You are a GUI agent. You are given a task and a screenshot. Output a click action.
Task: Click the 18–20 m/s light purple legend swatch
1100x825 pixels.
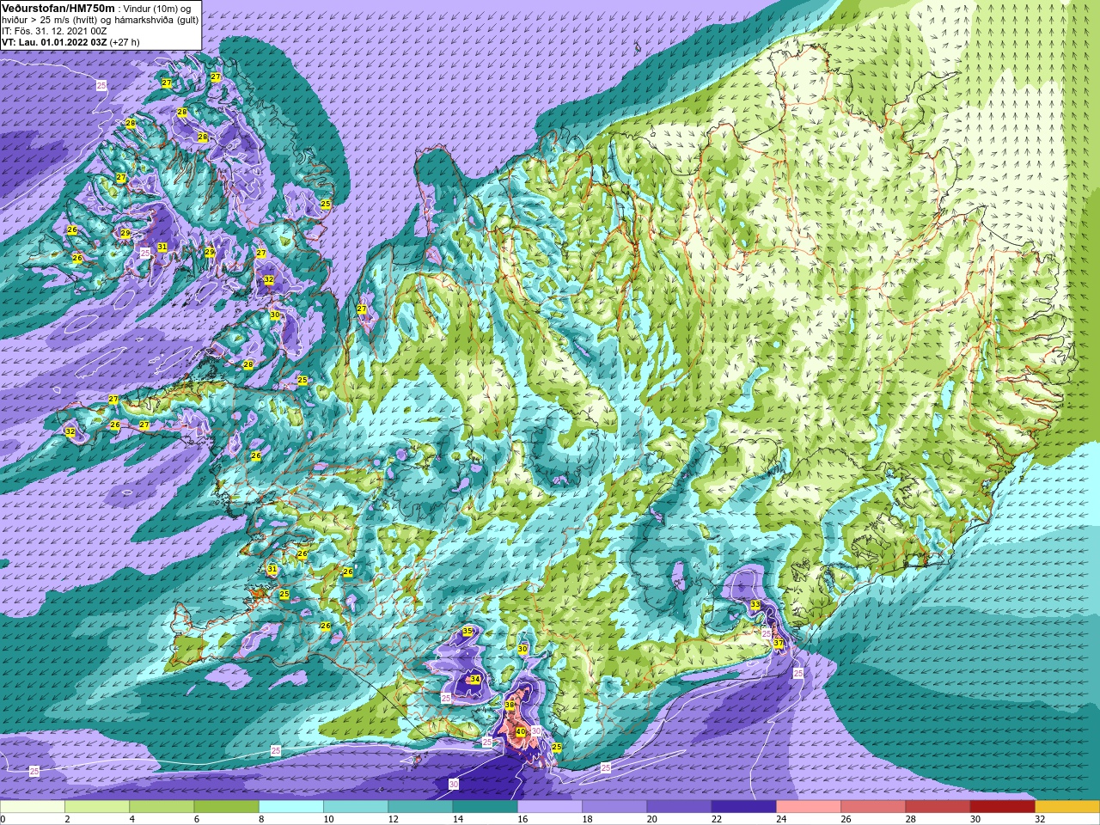click(614, 807)
